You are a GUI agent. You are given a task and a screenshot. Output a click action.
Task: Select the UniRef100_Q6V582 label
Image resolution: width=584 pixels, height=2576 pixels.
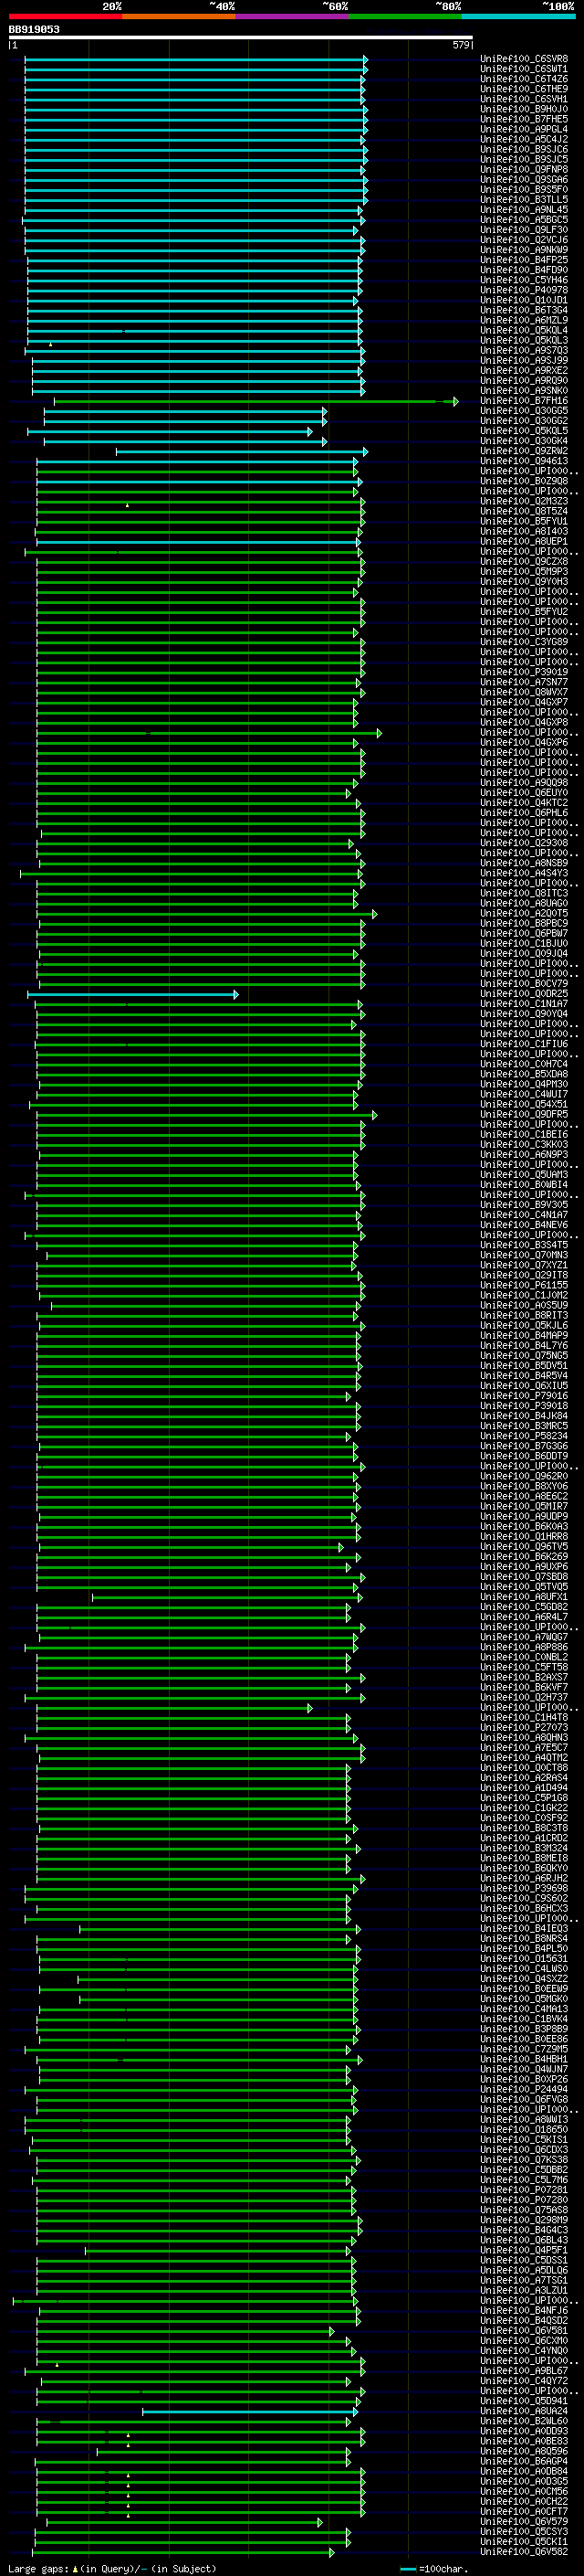point(524,2551)
